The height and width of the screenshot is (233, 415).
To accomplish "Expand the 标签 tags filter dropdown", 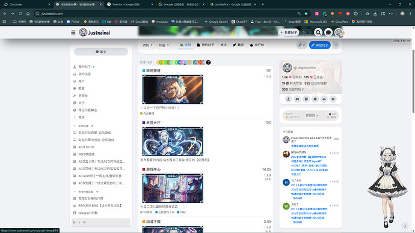I will tap(164, 45).
